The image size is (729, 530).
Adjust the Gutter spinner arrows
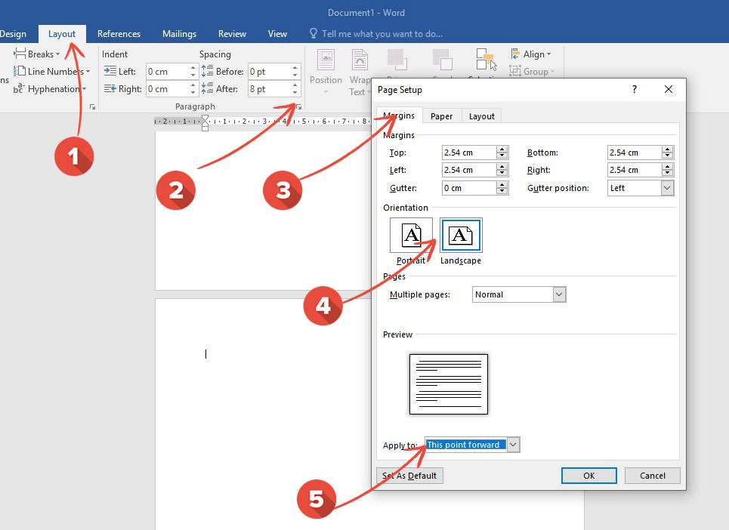coord(502,188)
